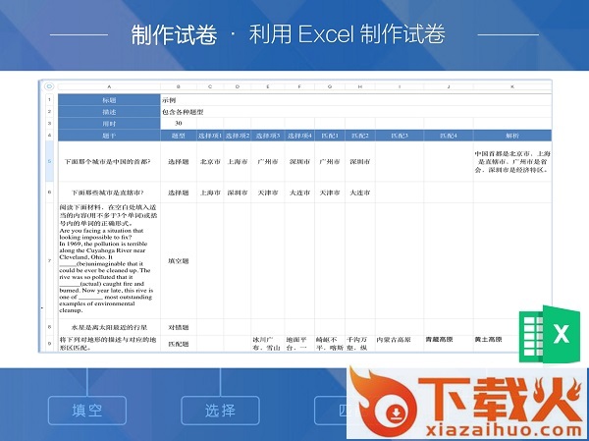Select column header E
This screenshot has width=589, height=441.
[x=268, y=86]
